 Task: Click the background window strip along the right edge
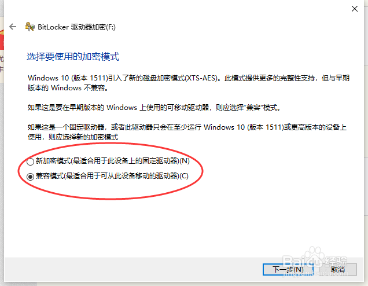[366, 141]
